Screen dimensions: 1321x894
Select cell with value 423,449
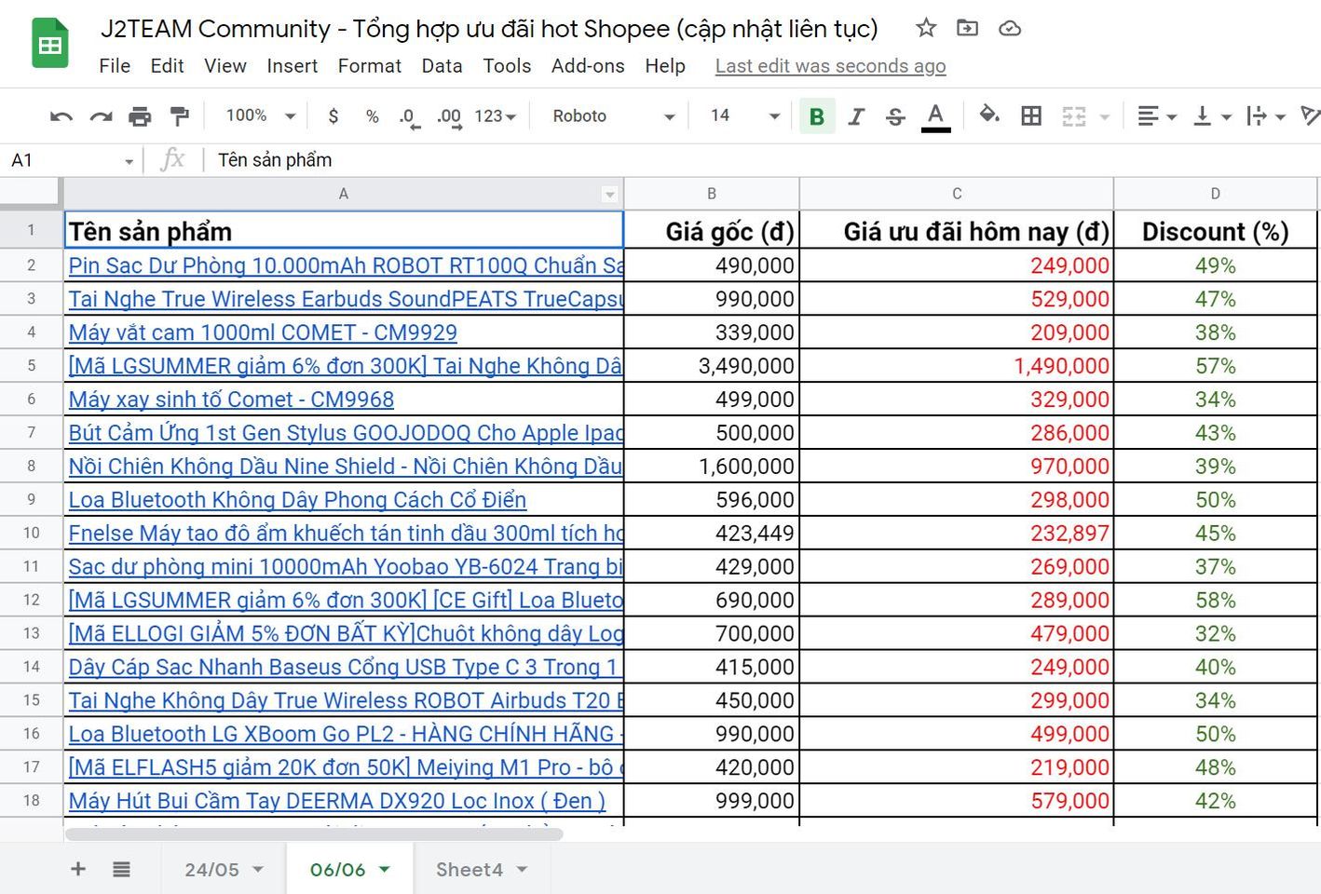pyautogui.click(x=712, y=533)
